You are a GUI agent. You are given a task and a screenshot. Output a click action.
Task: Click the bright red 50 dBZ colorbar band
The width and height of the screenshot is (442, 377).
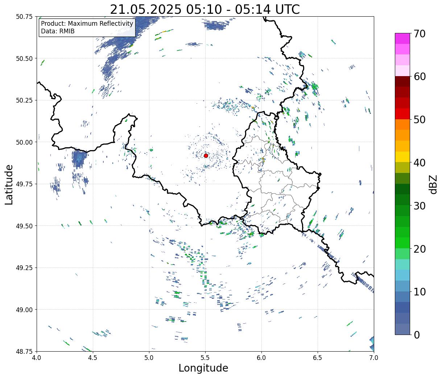pyautogui.click(x=402, y=113)
